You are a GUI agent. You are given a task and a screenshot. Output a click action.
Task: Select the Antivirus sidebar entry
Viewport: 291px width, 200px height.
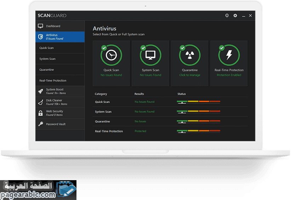tap(60, 37)
